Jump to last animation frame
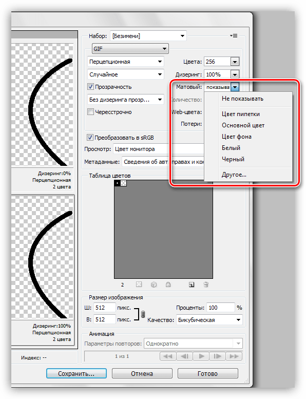The image size is (306, 399). pos(234,356)
